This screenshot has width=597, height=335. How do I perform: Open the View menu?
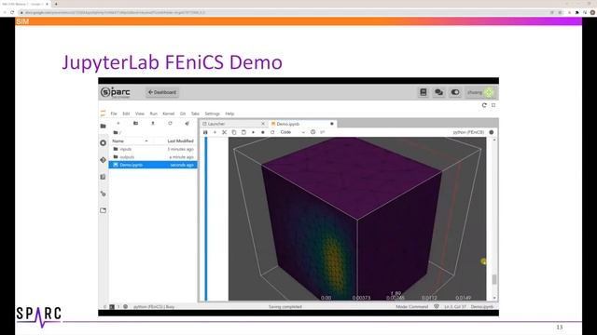(x=140, y=114)
